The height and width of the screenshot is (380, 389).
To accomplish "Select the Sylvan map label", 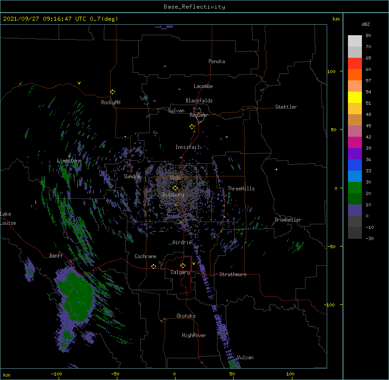I will 176,111.
